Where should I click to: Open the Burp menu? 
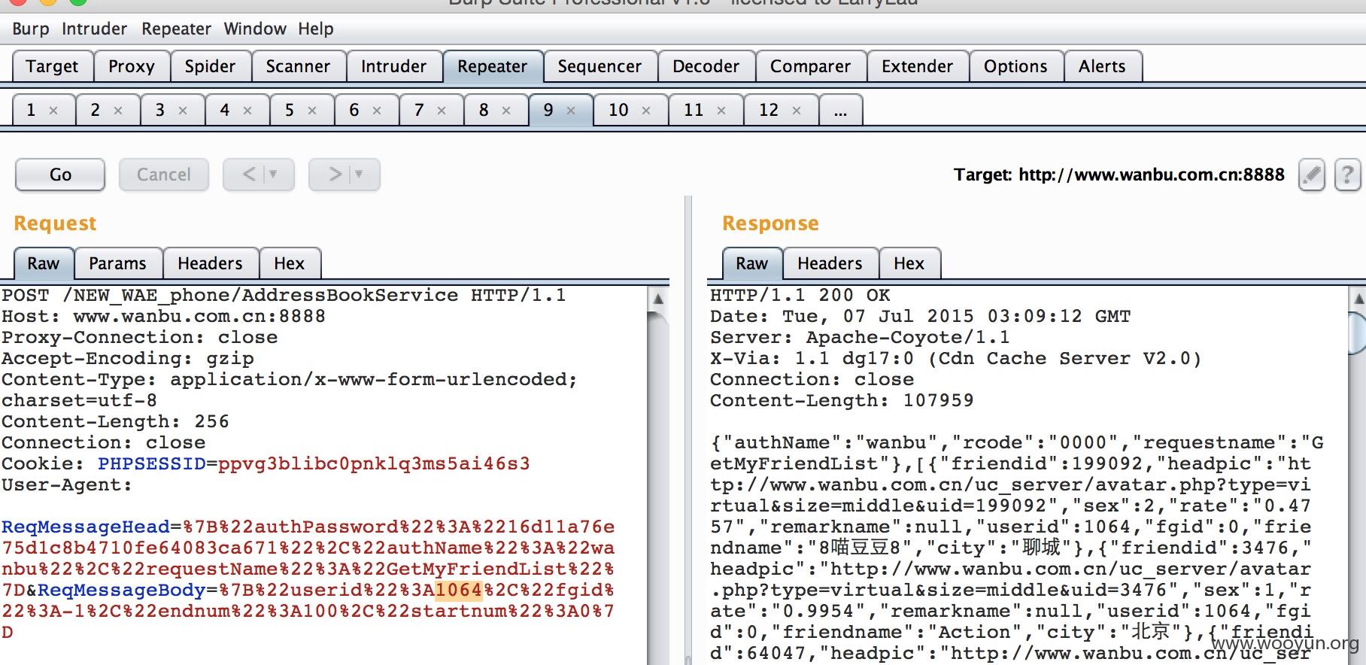click(31, 29)
